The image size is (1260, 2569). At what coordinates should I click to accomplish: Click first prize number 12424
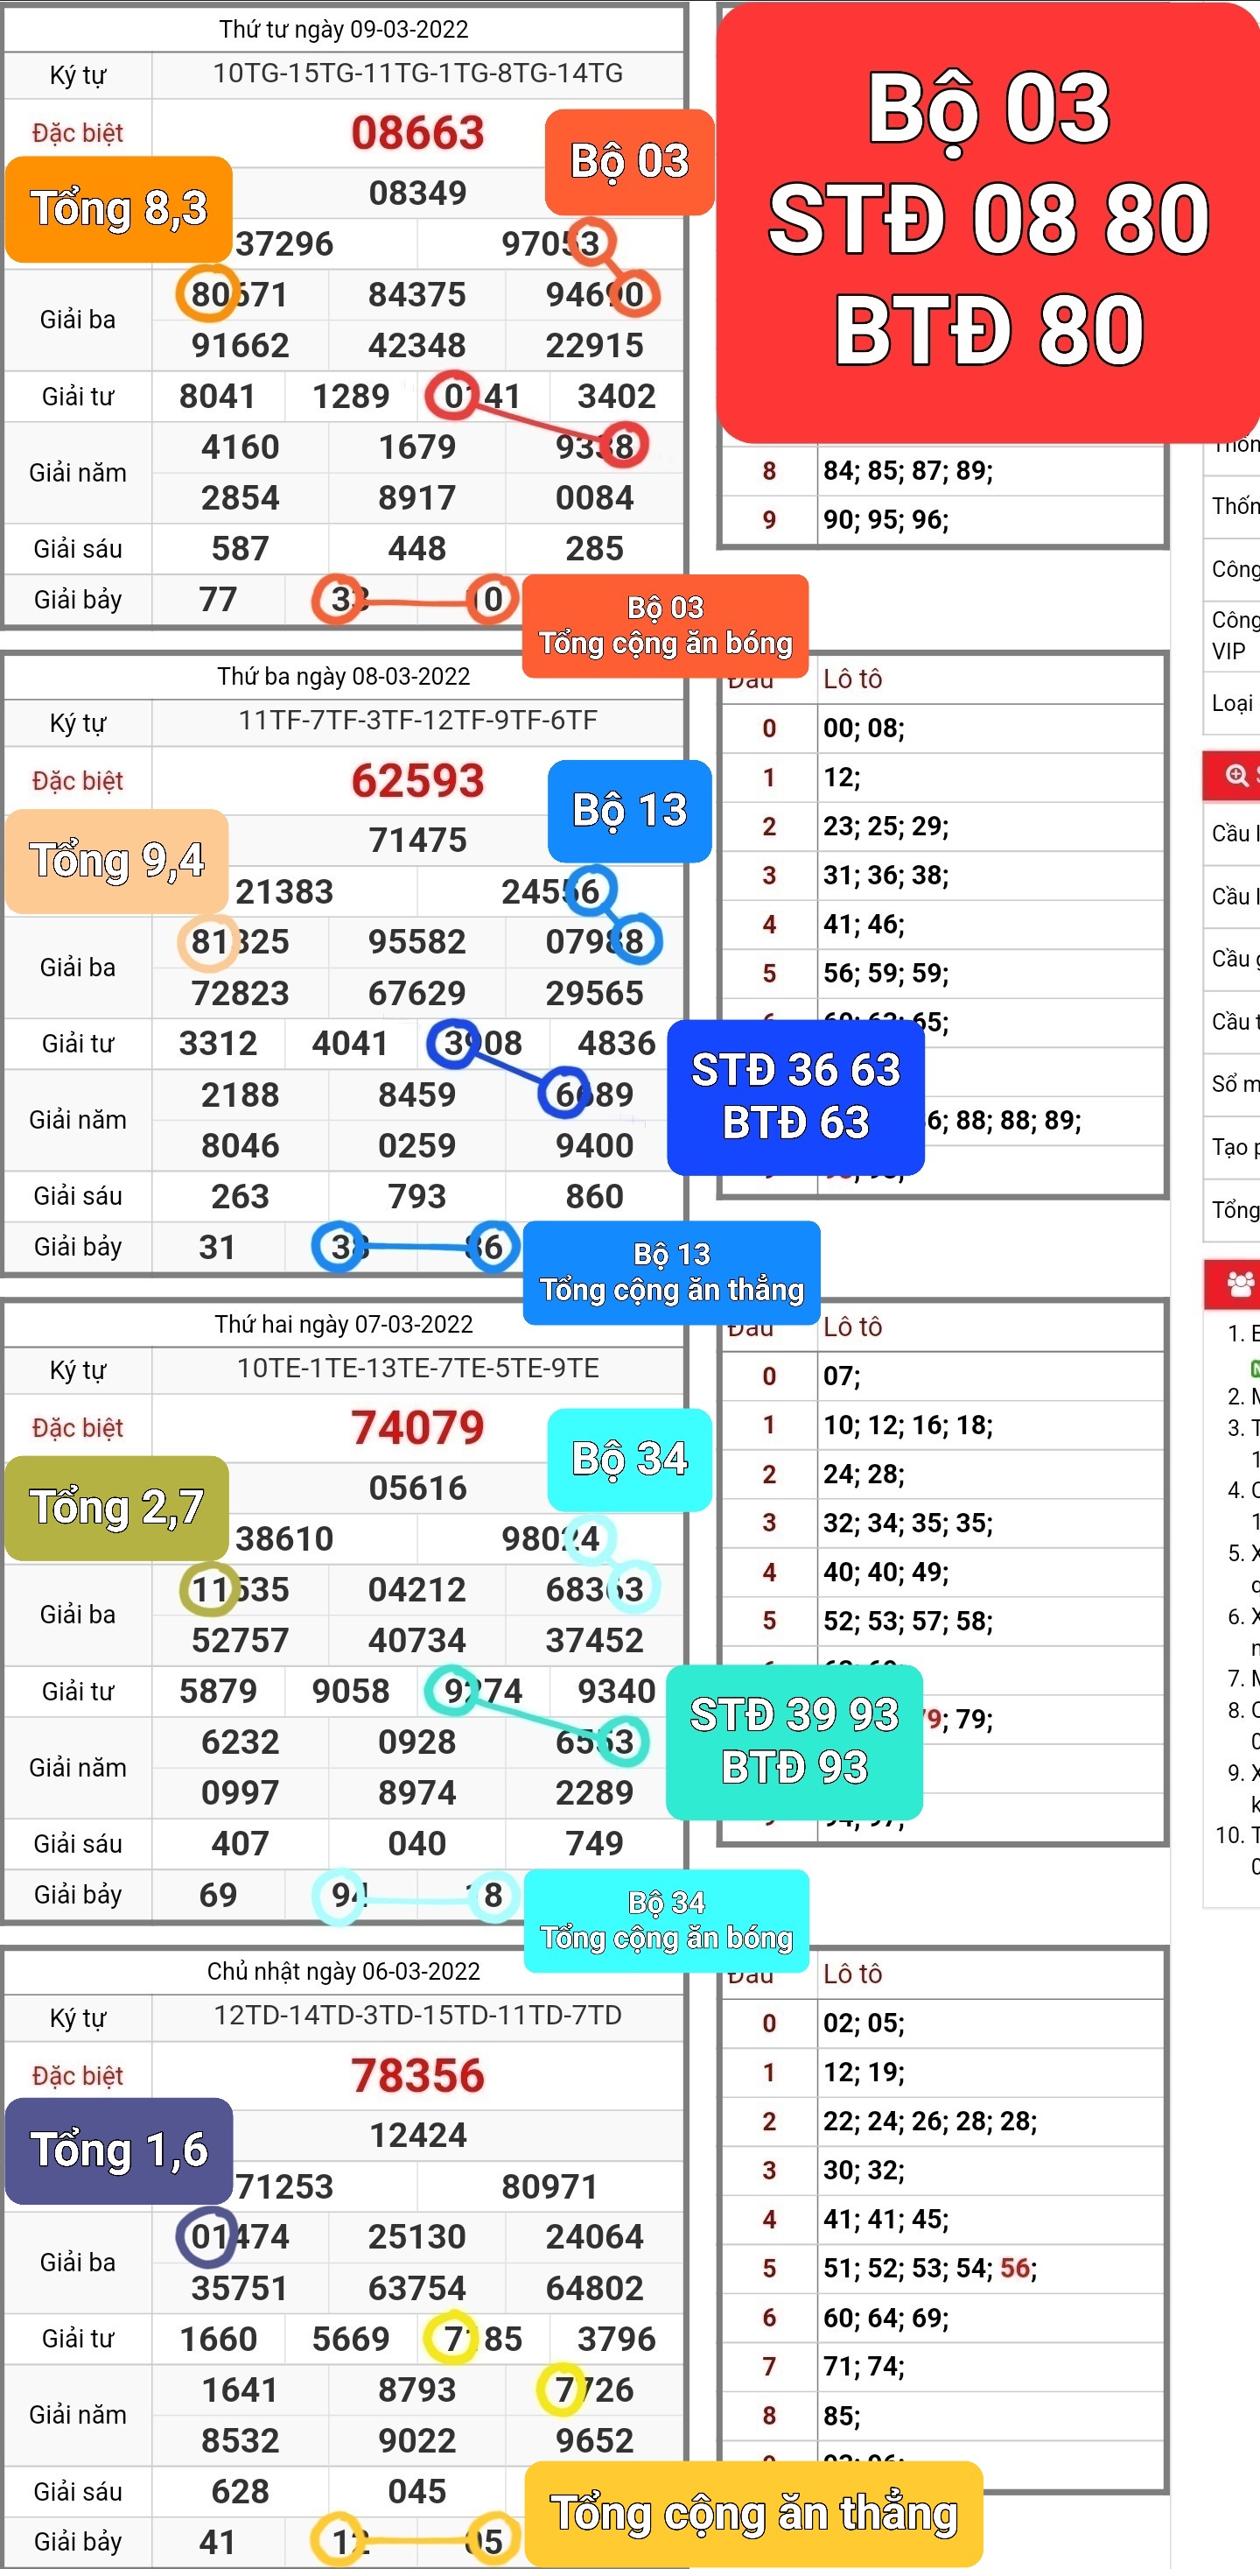point(417,2136)
